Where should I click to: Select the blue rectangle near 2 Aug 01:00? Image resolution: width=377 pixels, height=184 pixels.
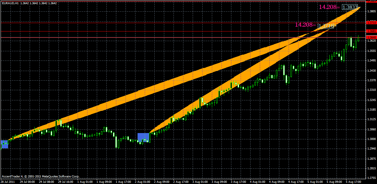(x=143, y=138)
